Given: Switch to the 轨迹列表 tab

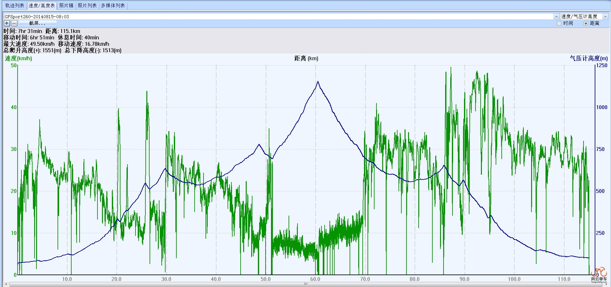Looking at the screenshot, I should click(15, 5).
